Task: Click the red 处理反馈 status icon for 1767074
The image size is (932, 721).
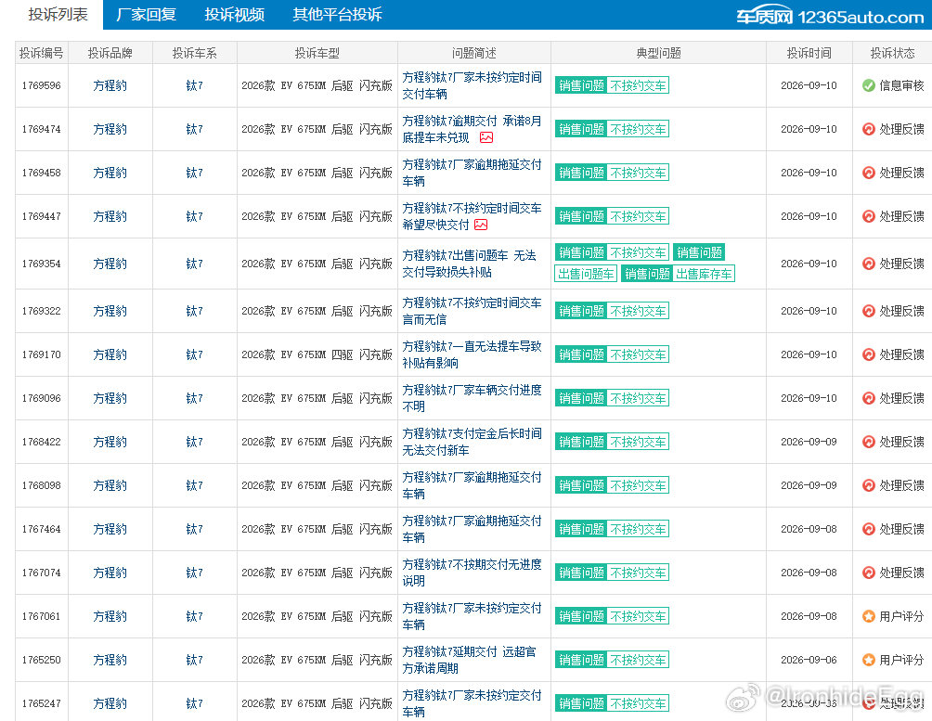Action: coord(868,573)
